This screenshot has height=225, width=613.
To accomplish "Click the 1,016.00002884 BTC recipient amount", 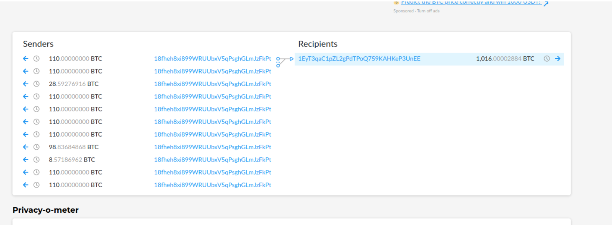I will [505, 59].
